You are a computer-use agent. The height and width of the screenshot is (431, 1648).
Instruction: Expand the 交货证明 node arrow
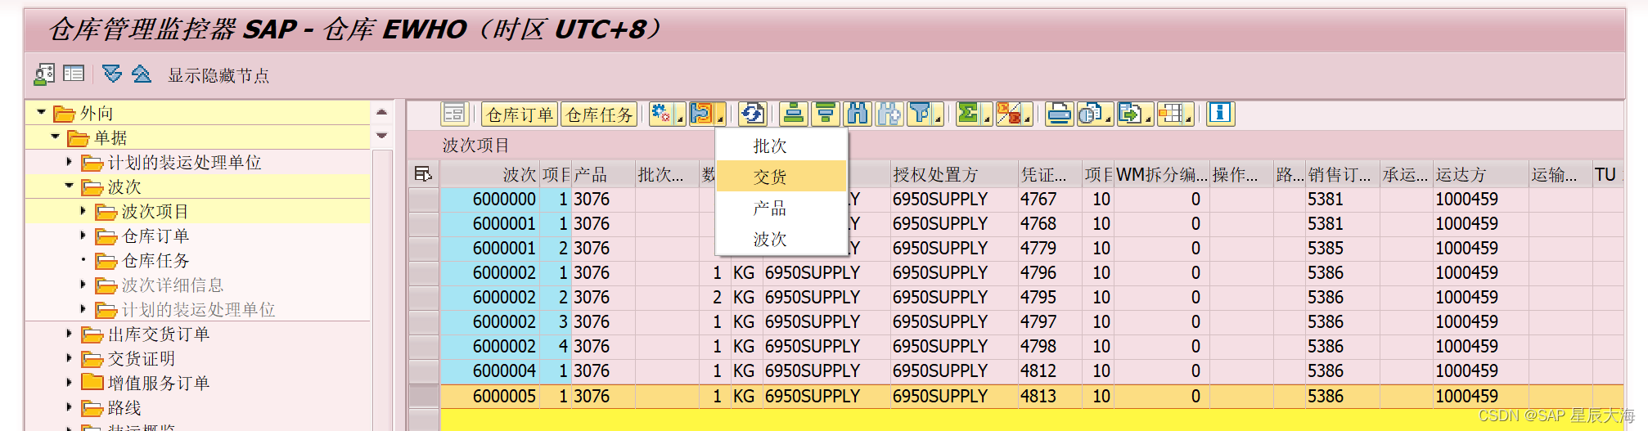[x=69, y=357]
